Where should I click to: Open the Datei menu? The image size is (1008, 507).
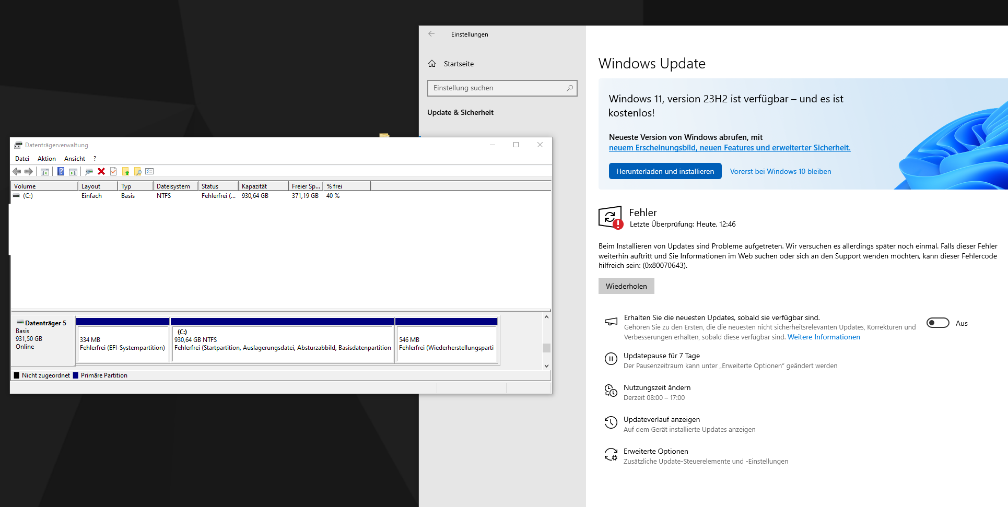[22, 159]
